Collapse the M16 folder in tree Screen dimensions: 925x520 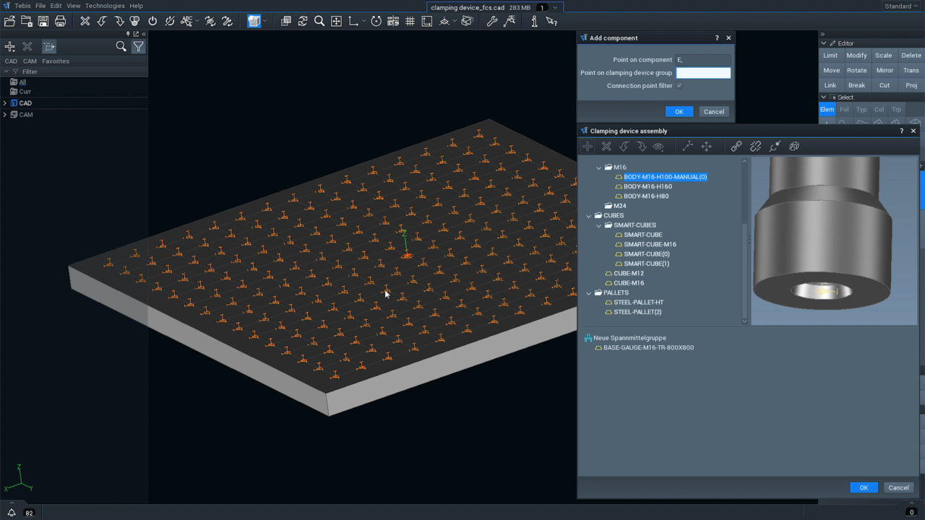tap(599, 168)
